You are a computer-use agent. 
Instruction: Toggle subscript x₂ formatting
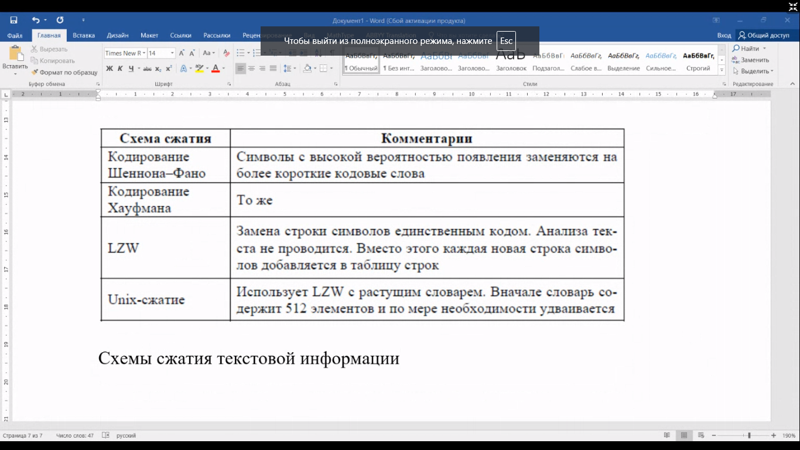158,69
